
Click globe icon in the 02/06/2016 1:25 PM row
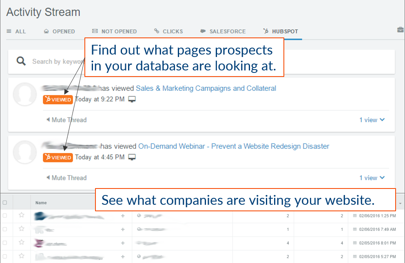(x=139, y=215)
